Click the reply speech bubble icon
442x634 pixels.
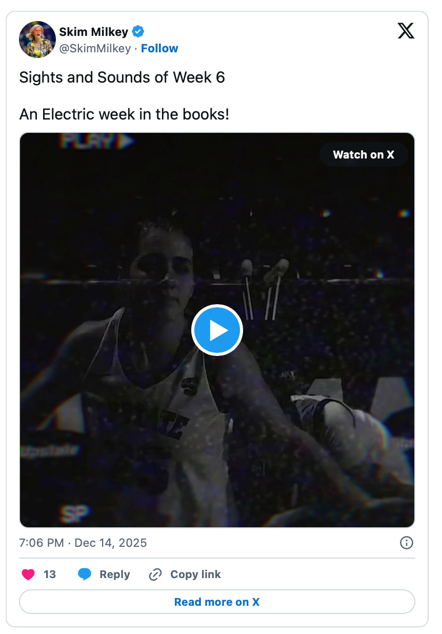[85, 574]
